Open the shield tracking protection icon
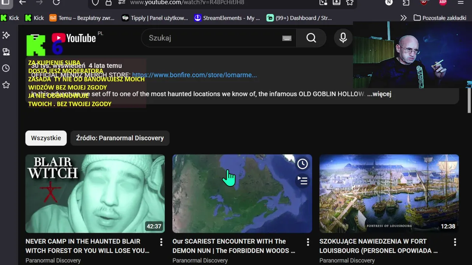The width and height of the screenshot is (472, 265). (x=95, y=2)
